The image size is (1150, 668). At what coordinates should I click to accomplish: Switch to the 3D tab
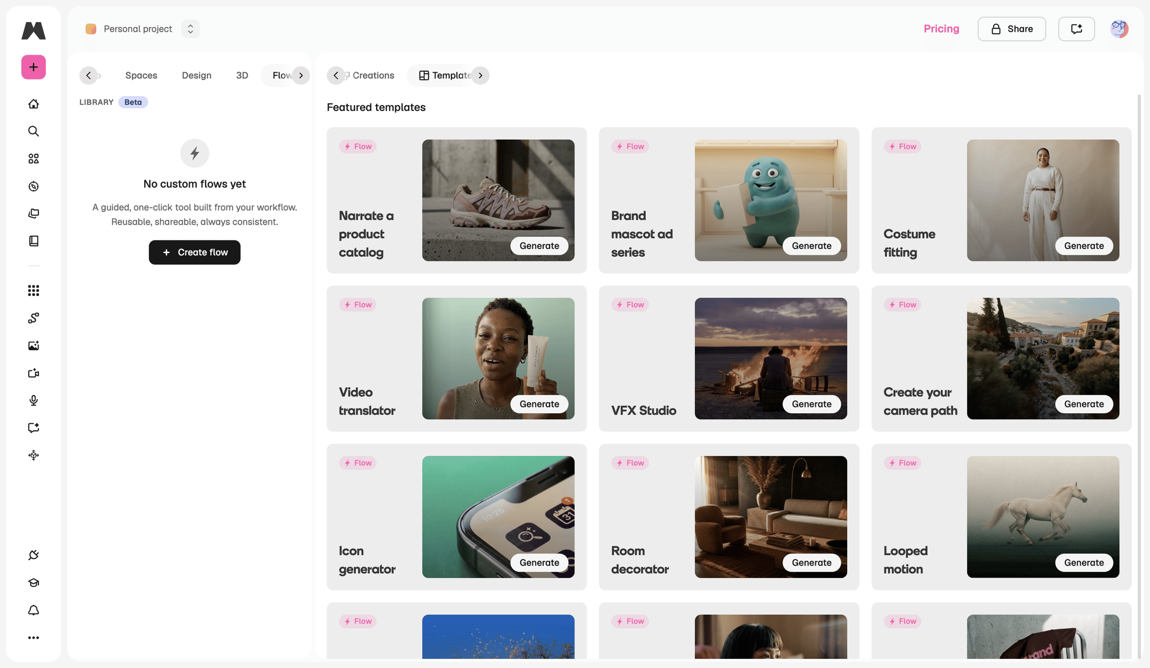(242, 75)
